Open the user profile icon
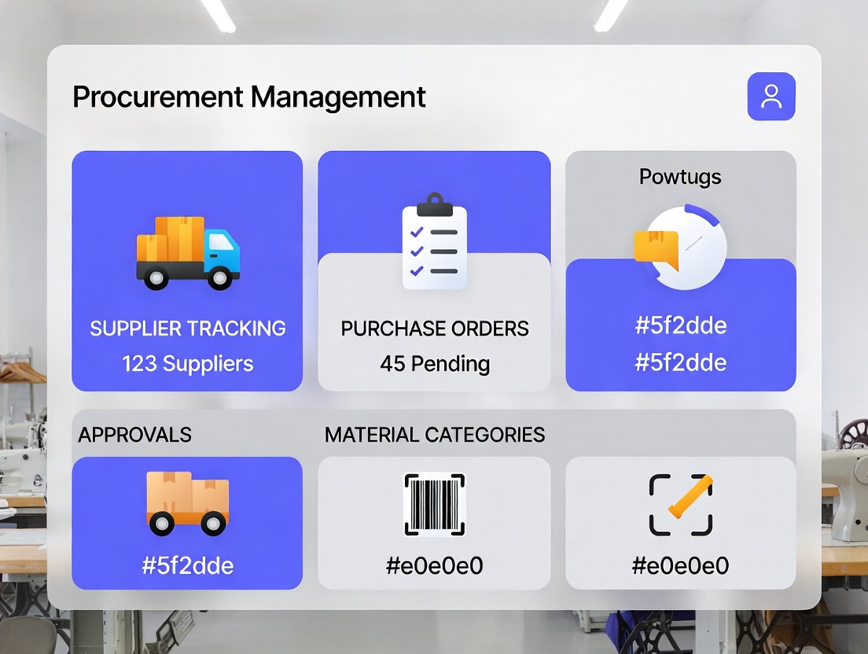Image resolution: width=868 pixels, height=654 pixels. click(771, 97)
